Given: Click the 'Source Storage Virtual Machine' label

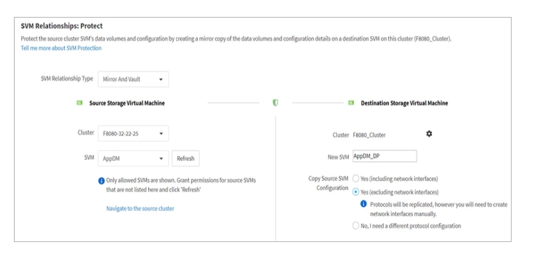Looking at the screenshot, I should coord(127,103).
